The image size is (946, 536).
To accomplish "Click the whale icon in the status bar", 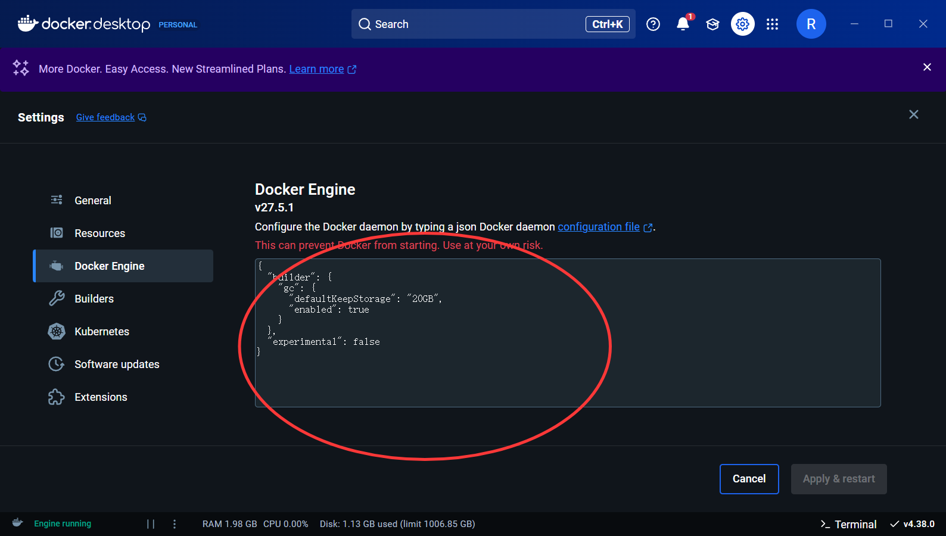I will click(x=18, y=523).
